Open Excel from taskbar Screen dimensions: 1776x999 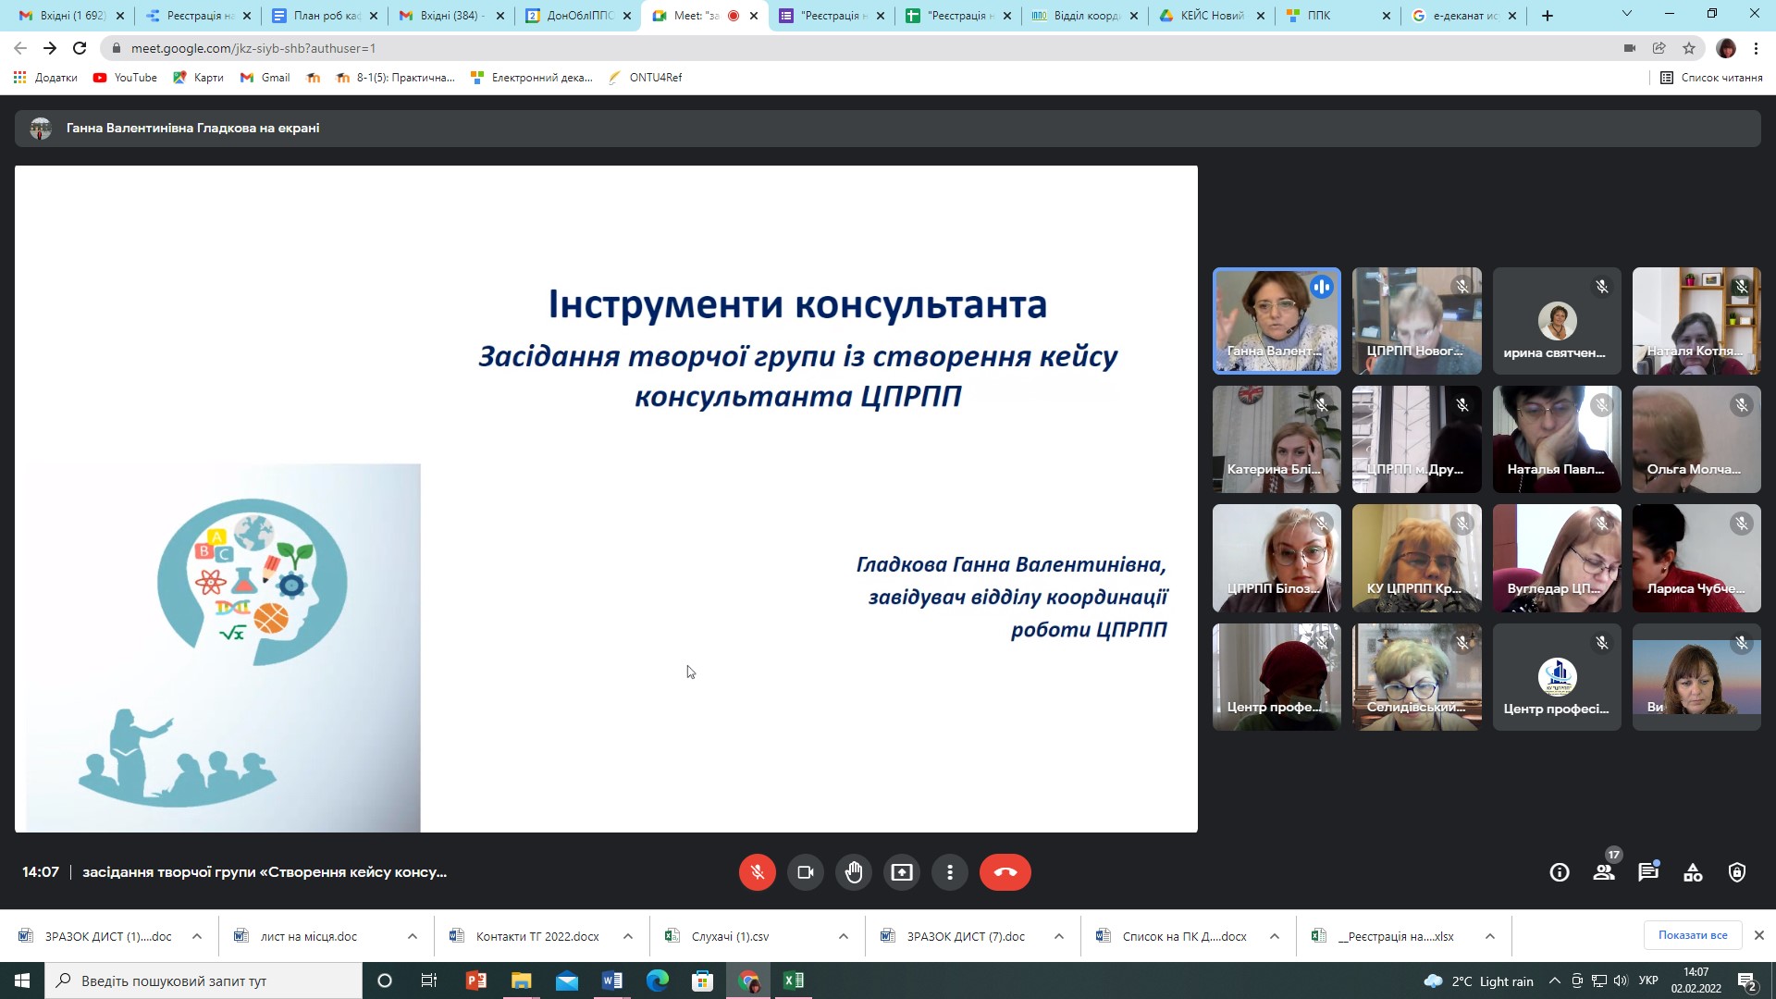pyautogui.click(x=794, y=980)
